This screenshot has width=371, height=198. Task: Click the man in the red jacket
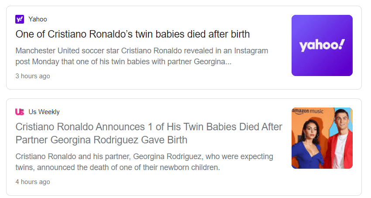340,144
